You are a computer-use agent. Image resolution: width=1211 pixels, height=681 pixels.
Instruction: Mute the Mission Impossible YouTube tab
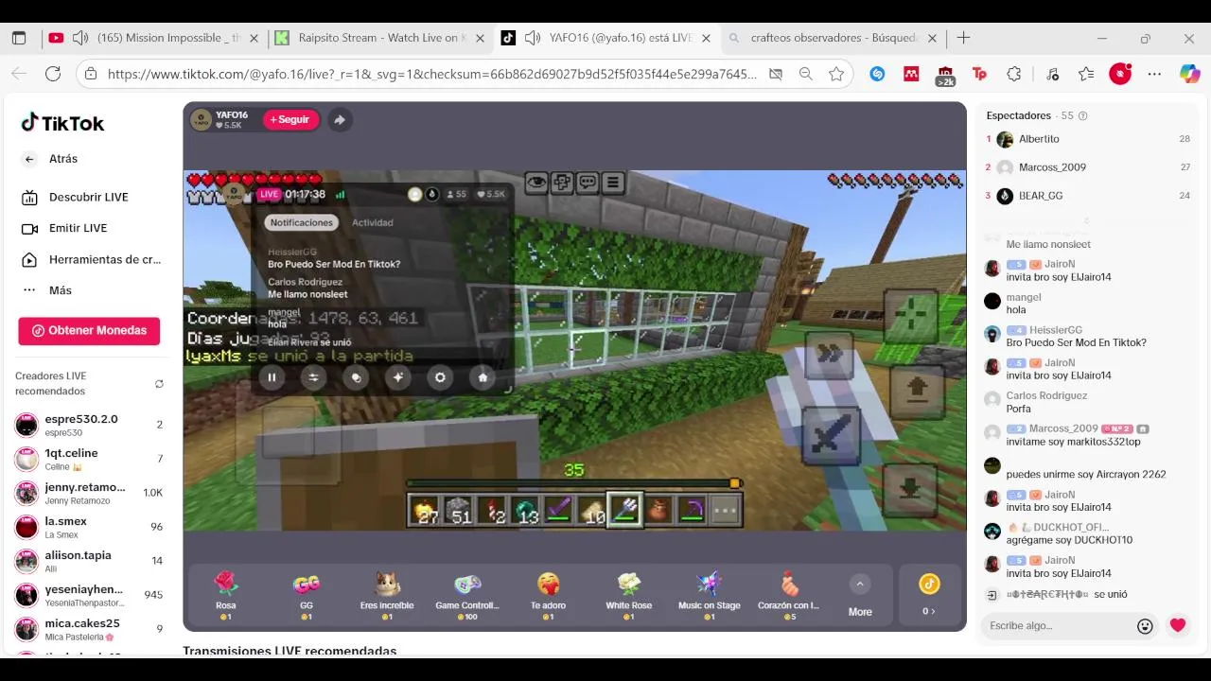(80, 38)
